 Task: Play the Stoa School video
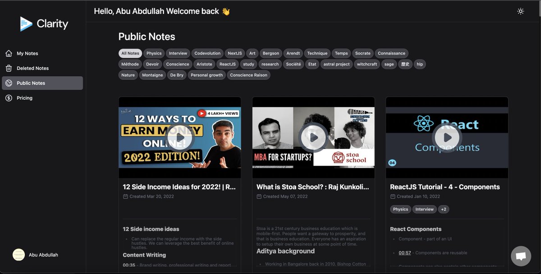[x=313, y=137]
